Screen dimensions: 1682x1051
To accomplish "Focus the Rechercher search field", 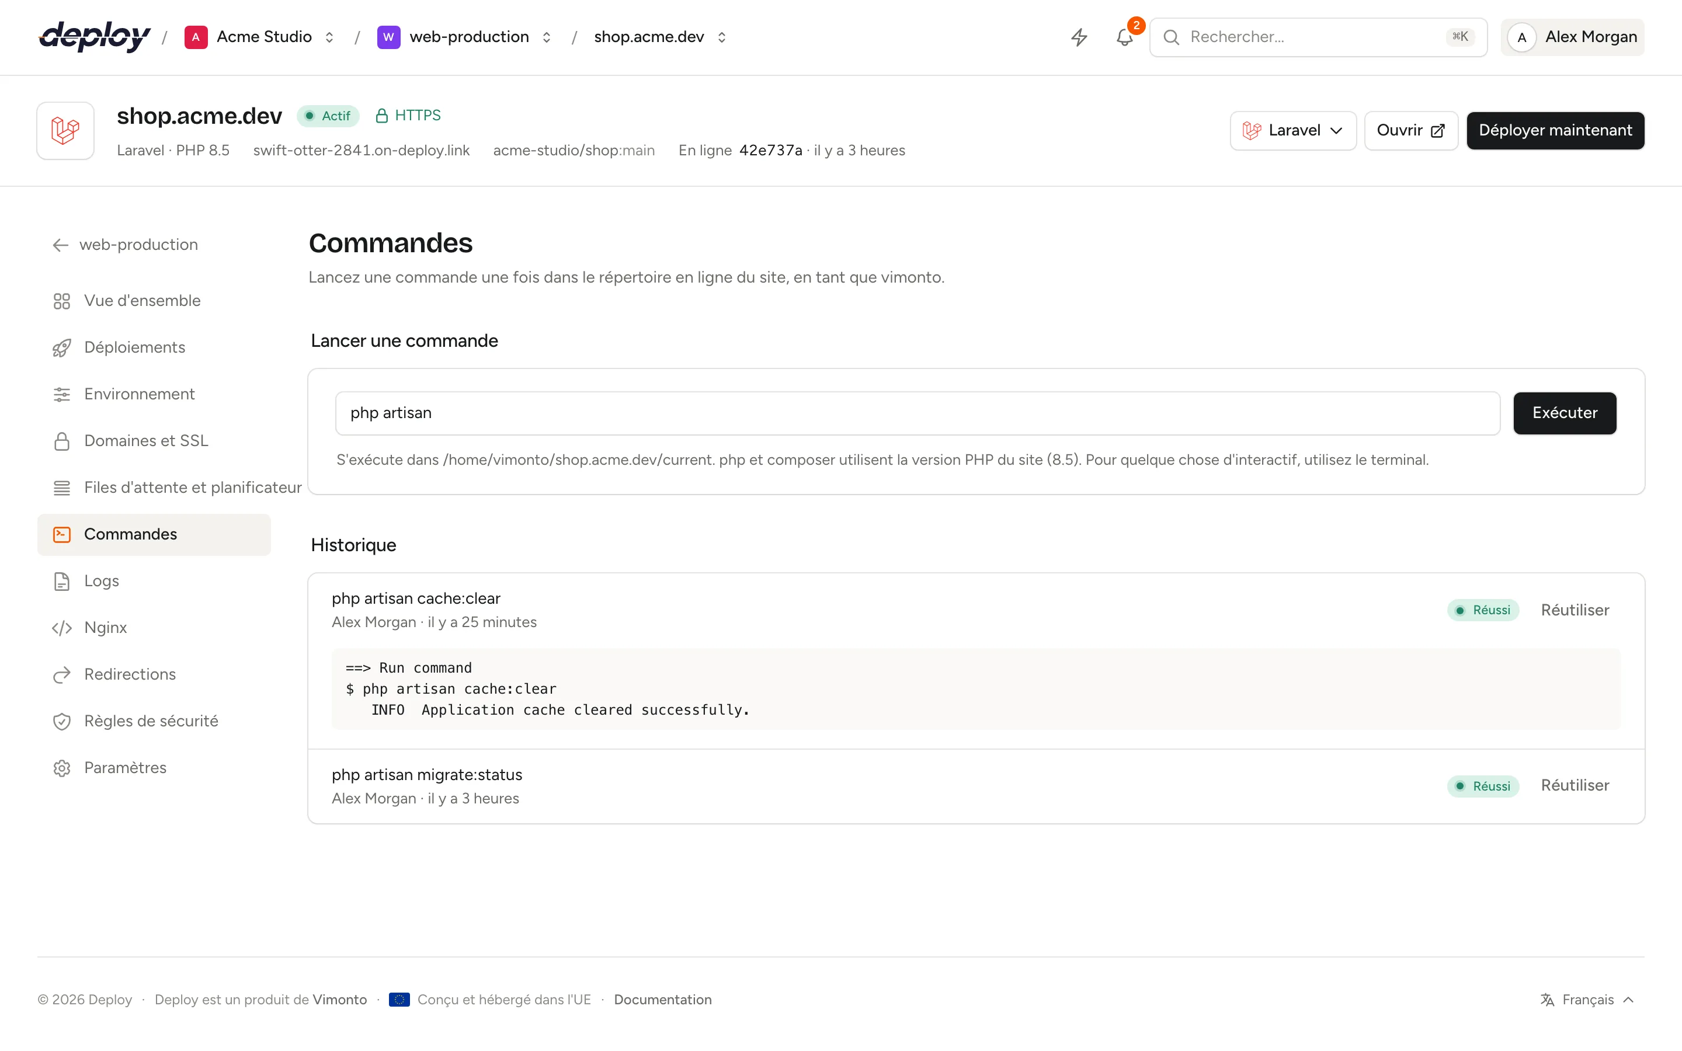I will point(1318,37).
